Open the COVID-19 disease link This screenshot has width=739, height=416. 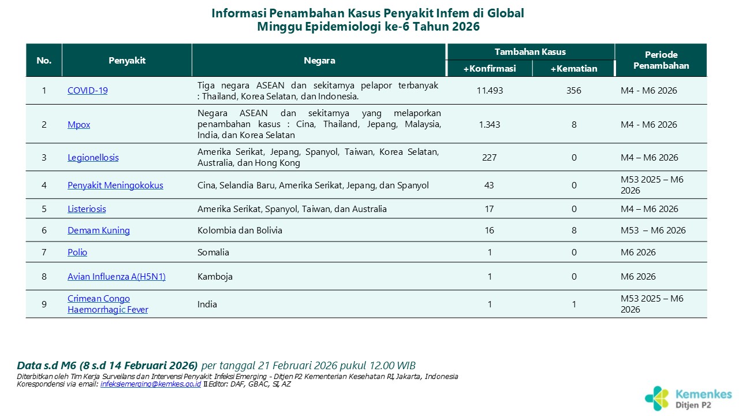(87, 91)
